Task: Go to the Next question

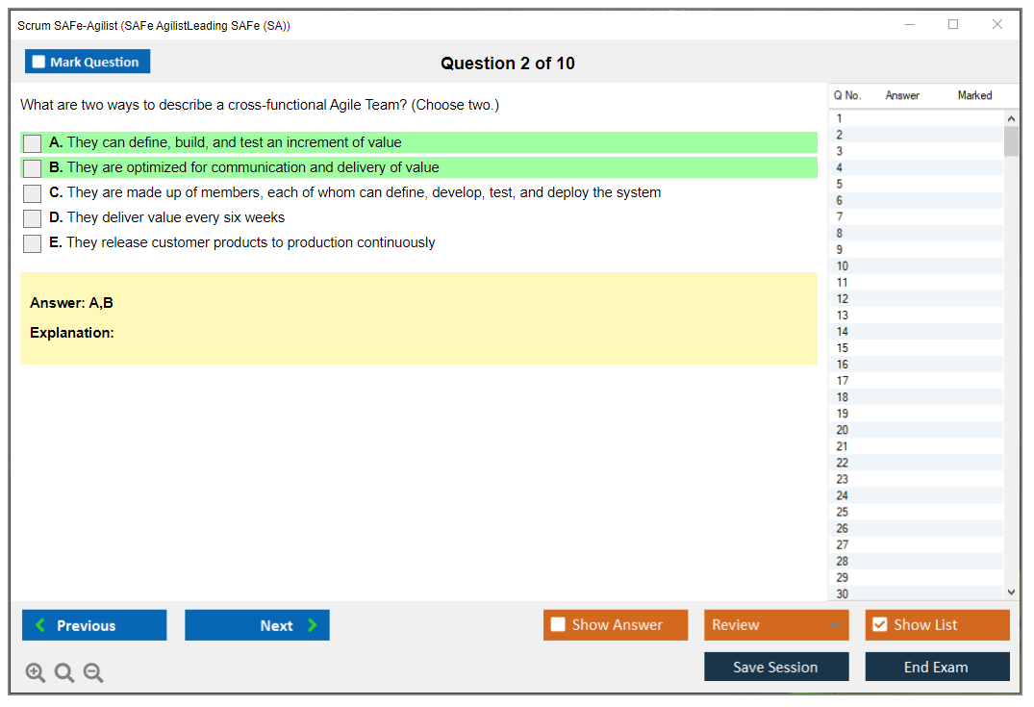Action: click(x=257, y=625)
